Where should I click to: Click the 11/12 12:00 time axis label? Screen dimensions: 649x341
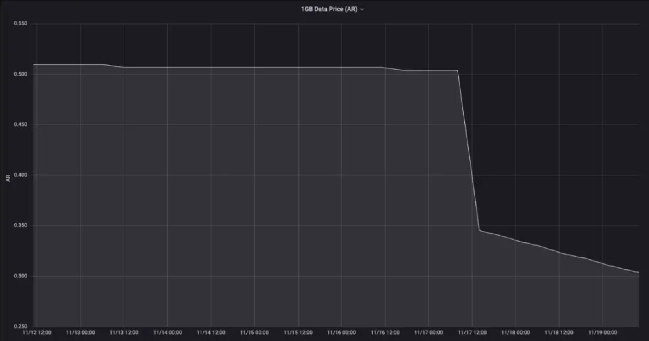37,333
